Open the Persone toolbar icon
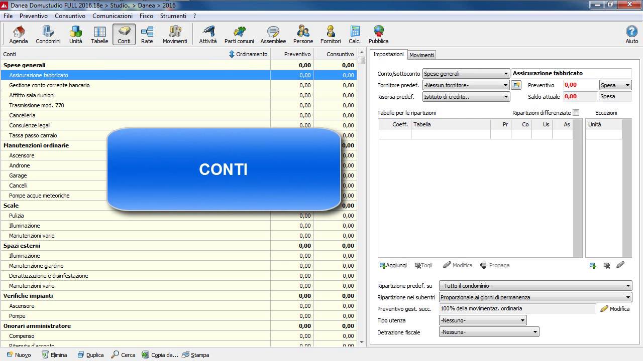Viewport: 643px width, 361px height. [303, 35]
